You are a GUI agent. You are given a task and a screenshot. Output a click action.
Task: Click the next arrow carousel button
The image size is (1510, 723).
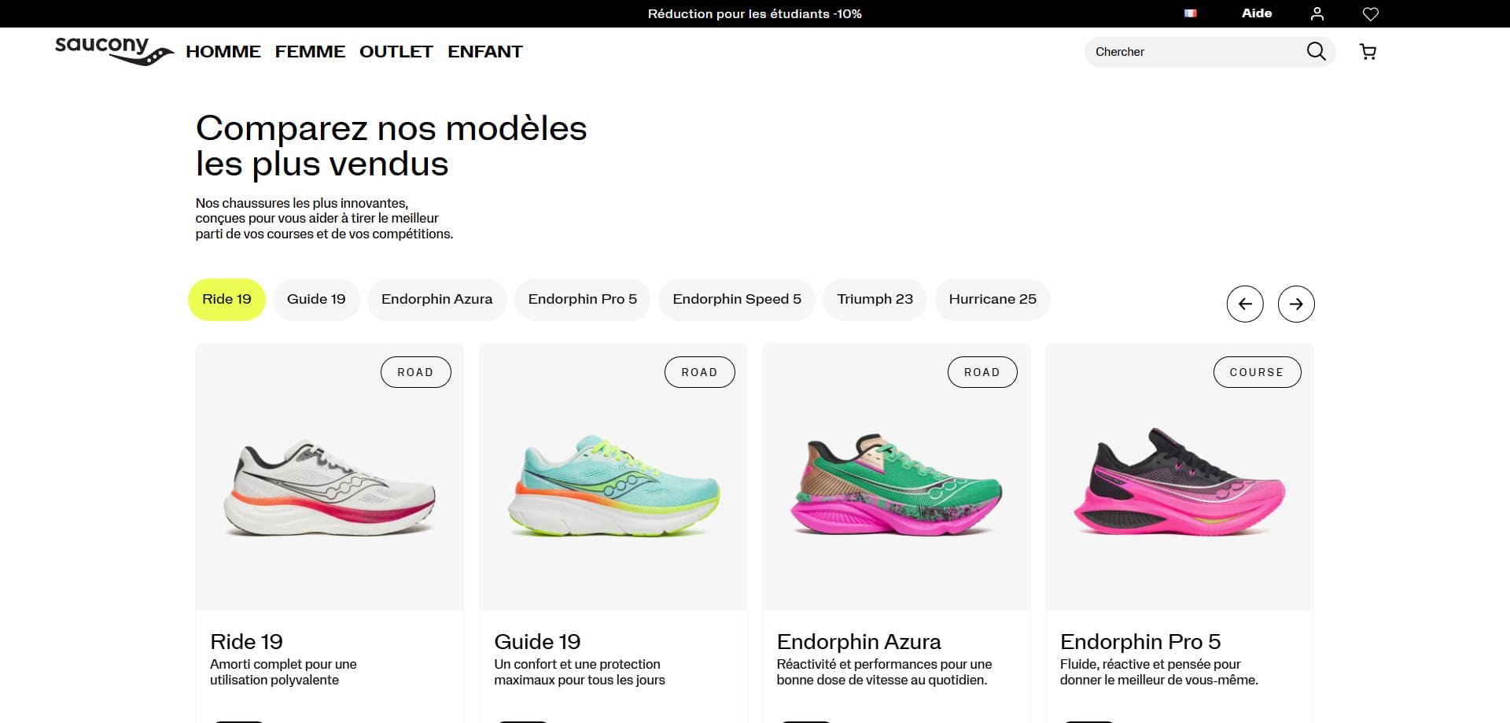pyautogui.click(x=1296, y=304)
